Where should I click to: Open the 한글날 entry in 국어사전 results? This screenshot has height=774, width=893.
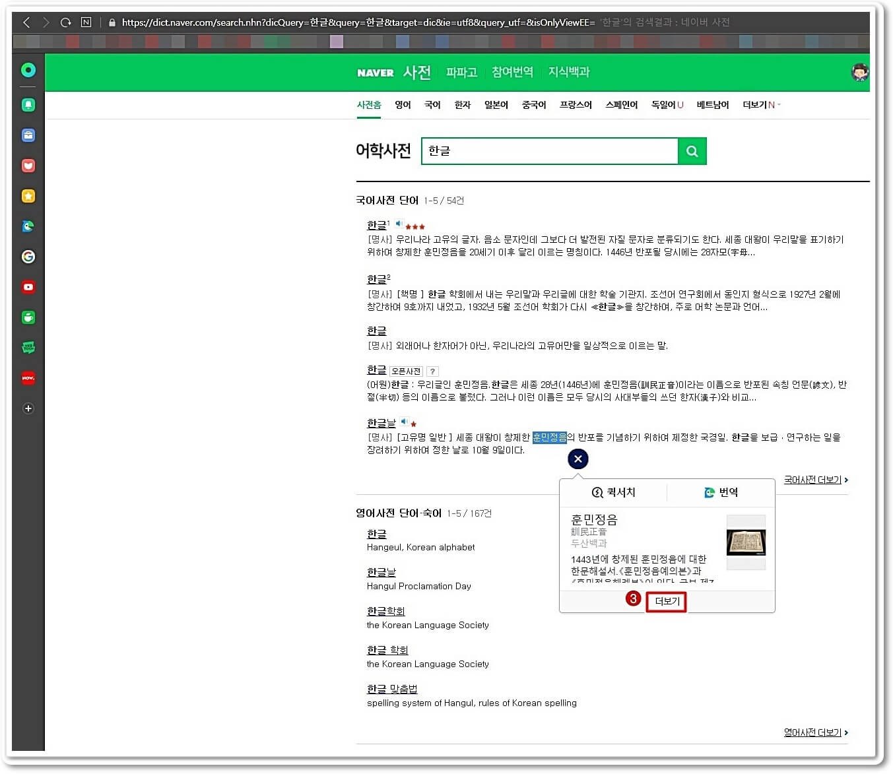(381, 423)
